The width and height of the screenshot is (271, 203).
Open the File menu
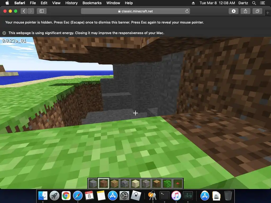point(33,3)
